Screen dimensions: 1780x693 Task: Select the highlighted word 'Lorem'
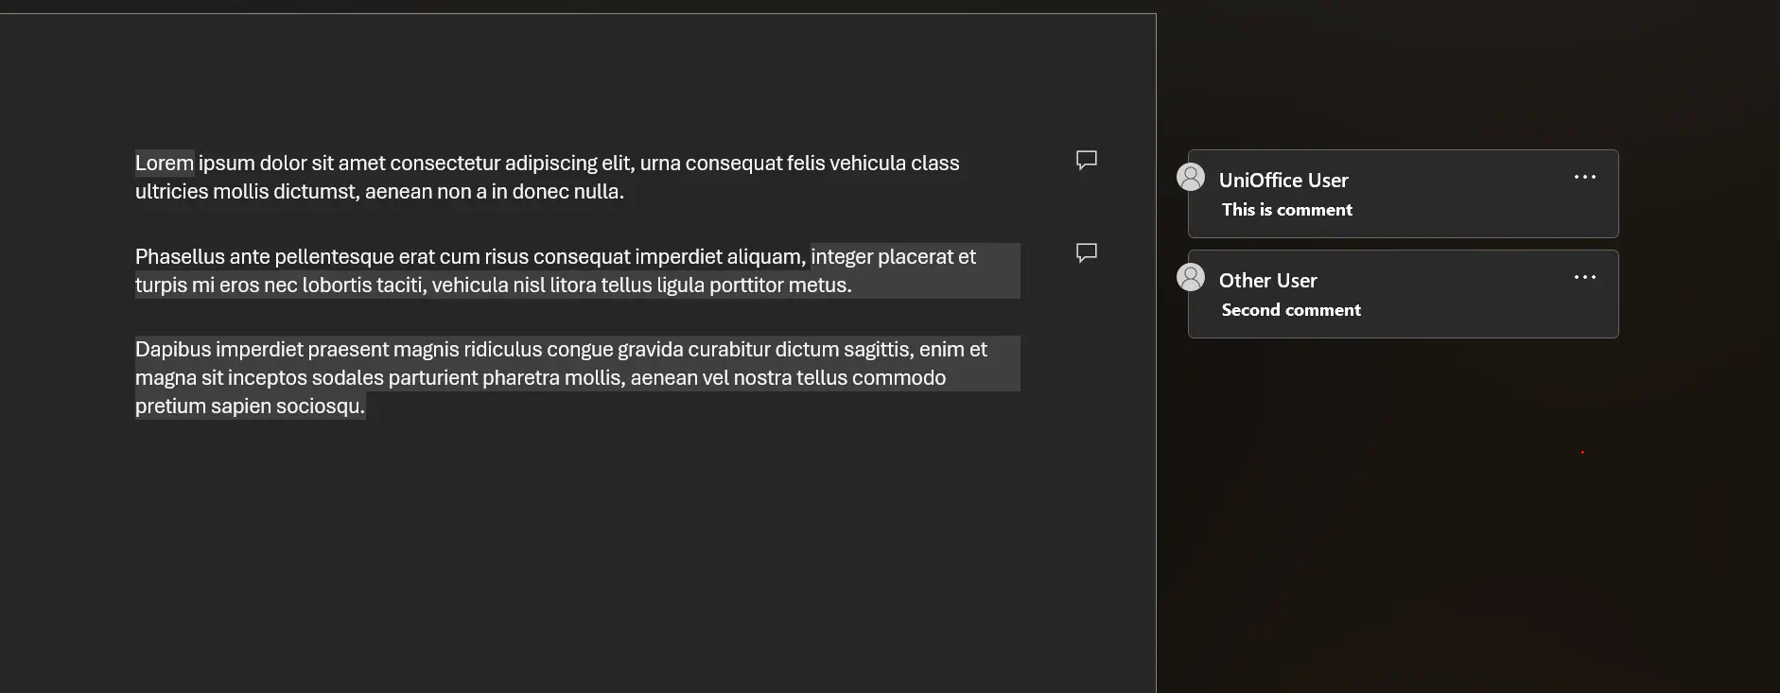(165, 163)
